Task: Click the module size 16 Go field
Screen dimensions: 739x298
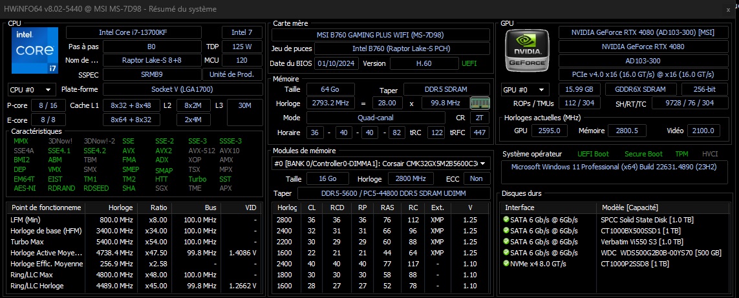Action: [x=328, y=178]
